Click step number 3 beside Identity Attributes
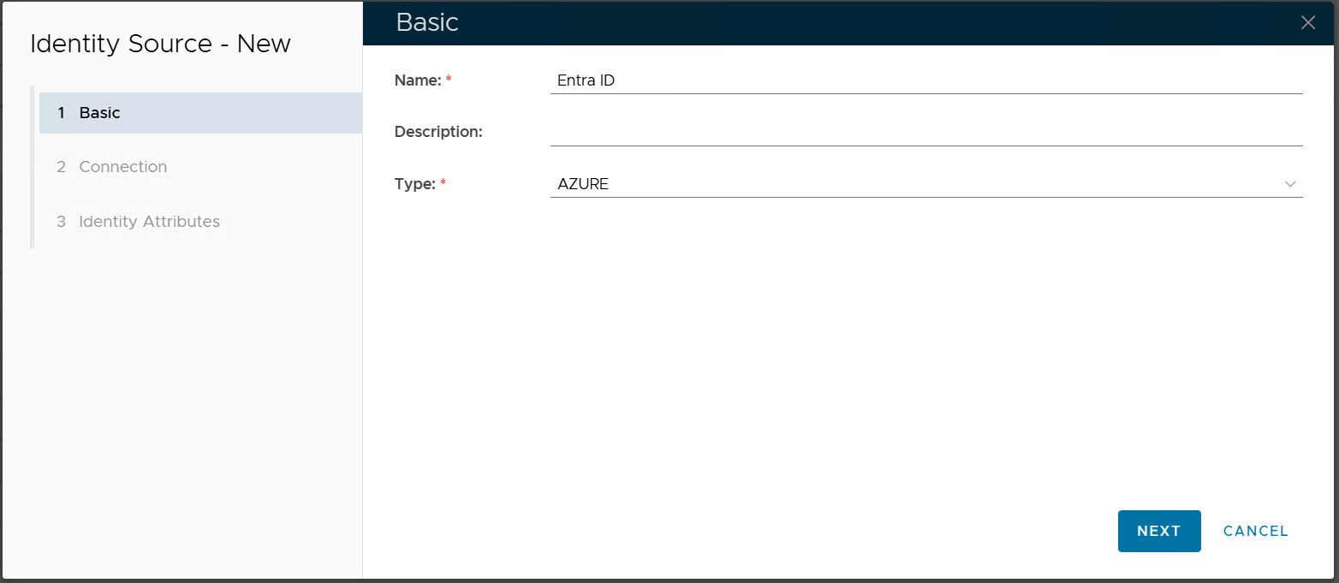The width and height of the screenshot is (1339, 583). point(61,222)
